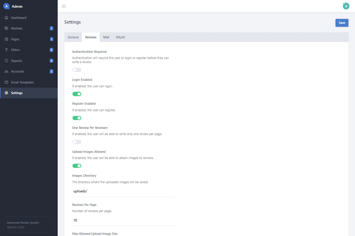Click the Save button
The image size is (355, 236).
click(x=342, y=23)
